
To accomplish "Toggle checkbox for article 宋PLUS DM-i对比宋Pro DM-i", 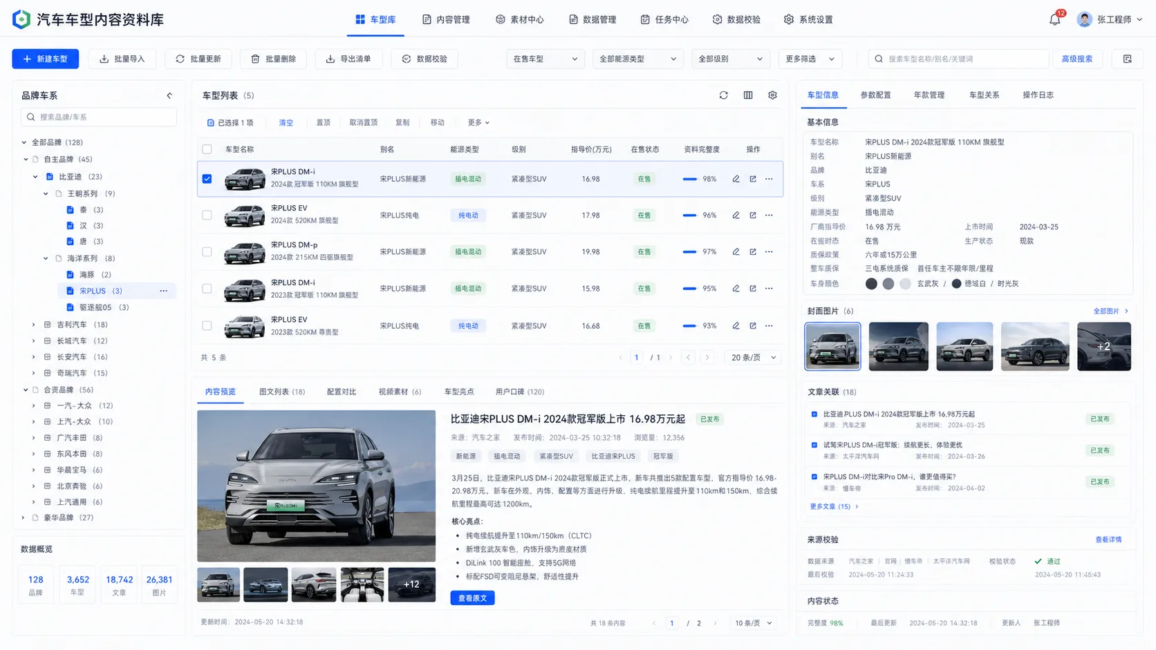I will (814, 477).
